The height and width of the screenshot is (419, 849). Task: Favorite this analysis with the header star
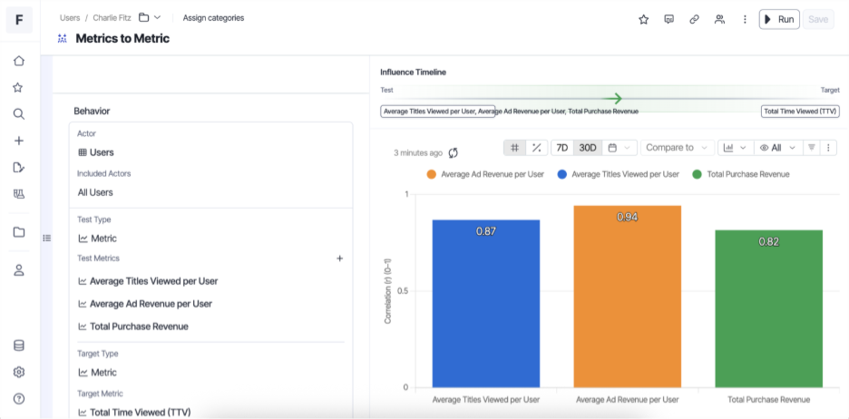pyautogui.click(x=643, y=19)
